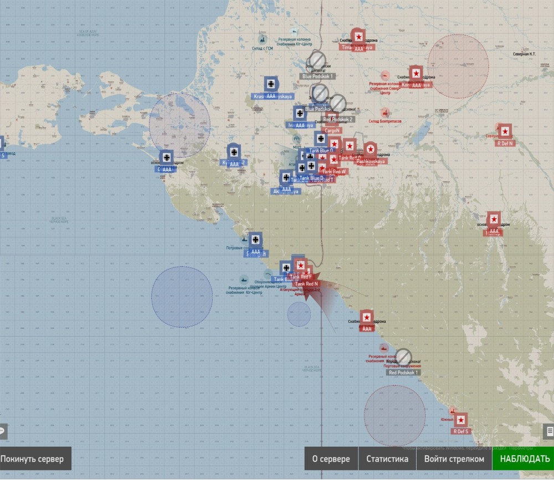The height and width of the screenshot is (480, 554).
Task: Click the Blue Podskok 1 label
Action: coord(317,76)
